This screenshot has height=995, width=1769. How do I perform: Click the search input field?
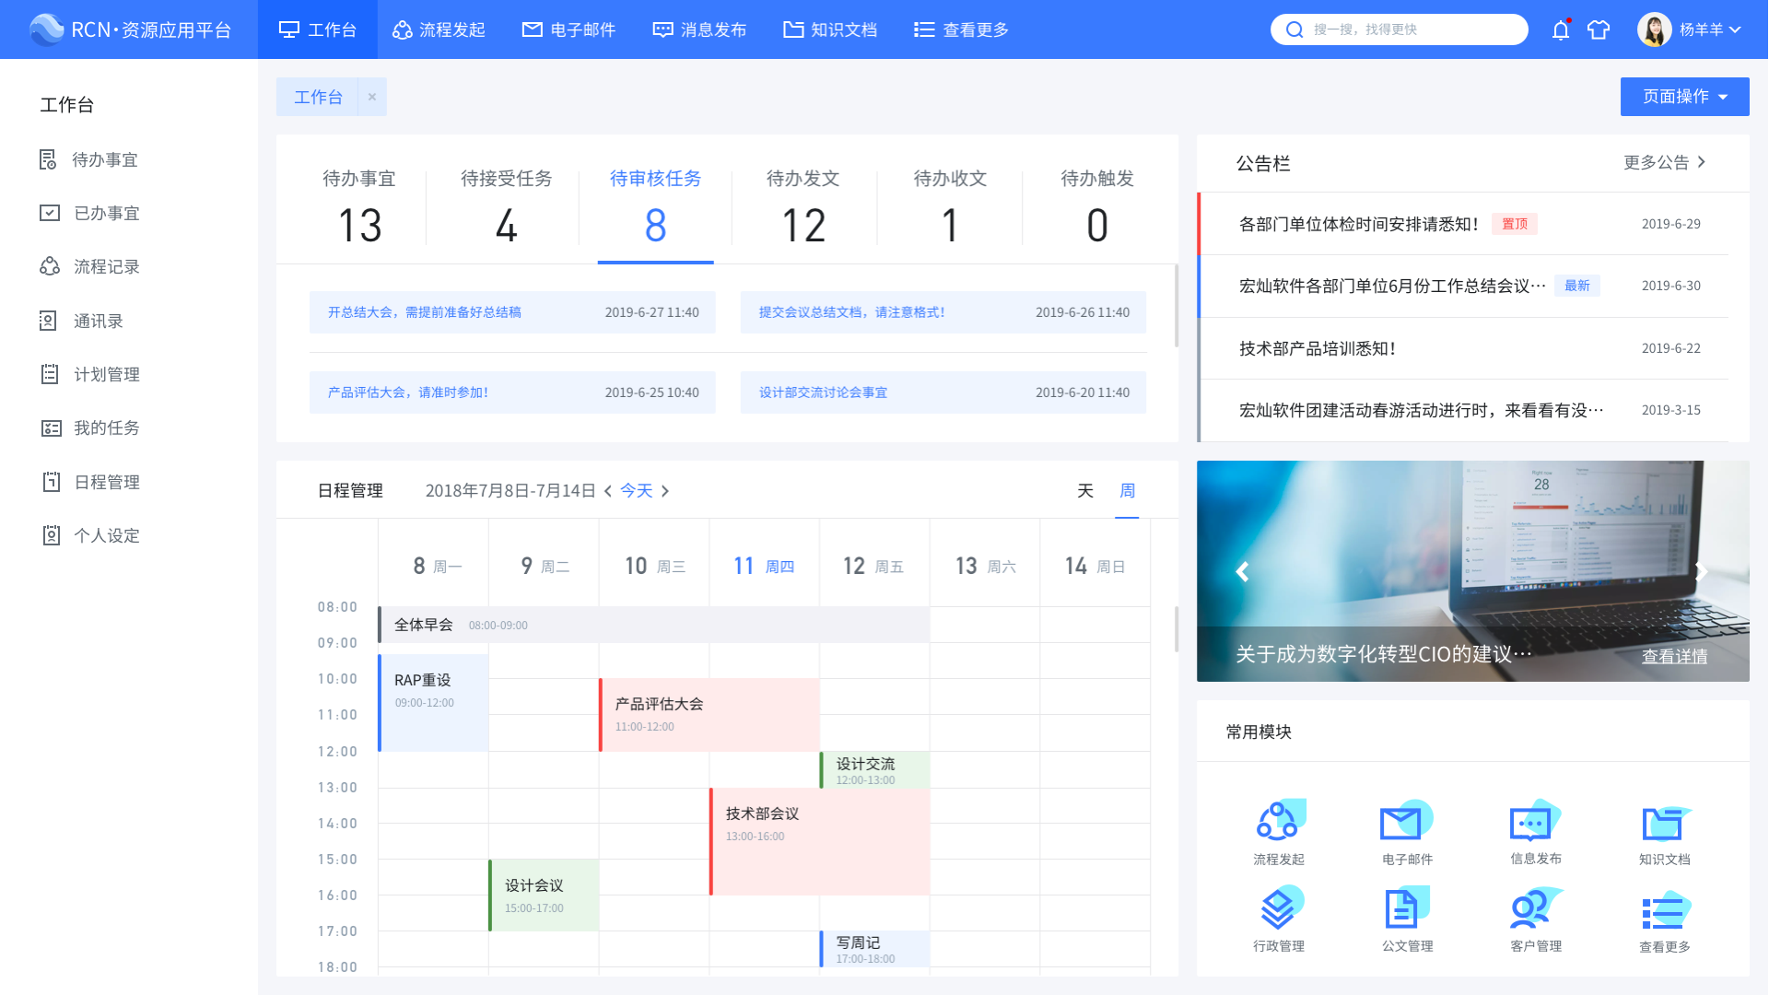1410,29
